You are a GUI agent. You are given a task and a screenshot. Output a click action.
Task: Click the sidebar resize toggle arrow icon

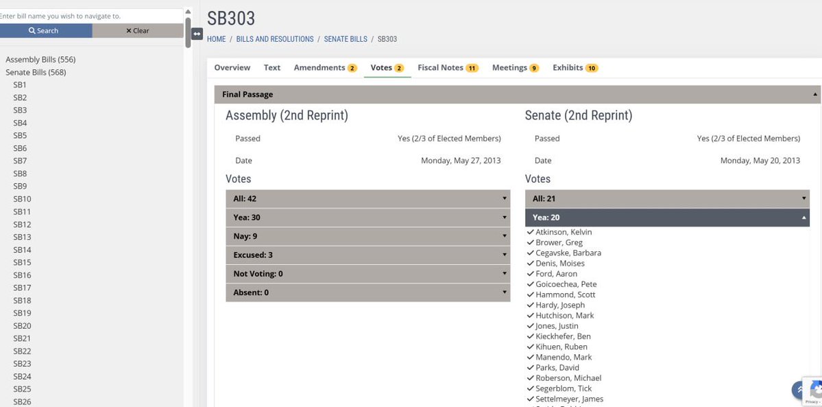coord(197,34)
